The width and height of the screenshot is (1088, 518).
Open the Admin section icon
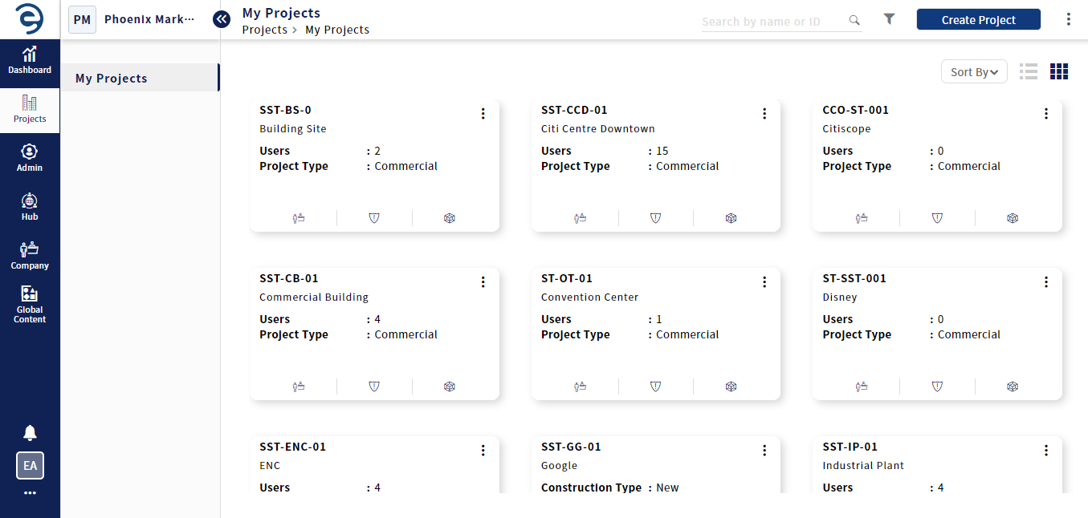(x=30, y=157)
